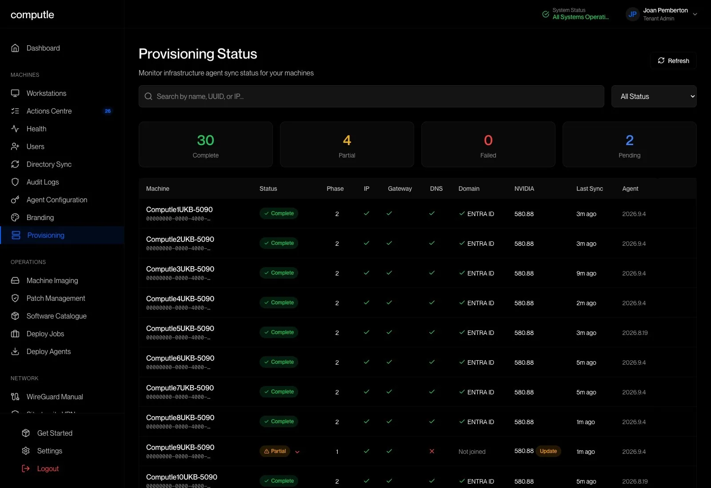Click the Provisioning server icon
The height and width of the screenshot is (488, 711).
pos(16,235)
